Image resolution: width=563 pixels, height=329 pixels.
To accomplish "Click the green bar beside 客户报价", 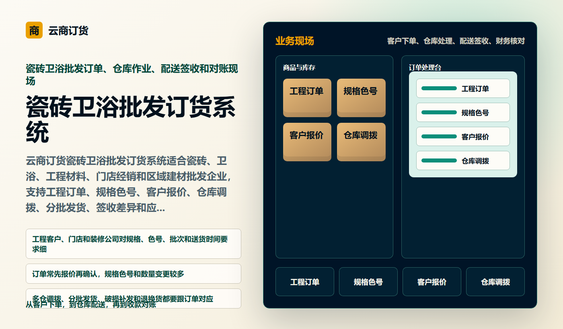I will coord(439,136).
